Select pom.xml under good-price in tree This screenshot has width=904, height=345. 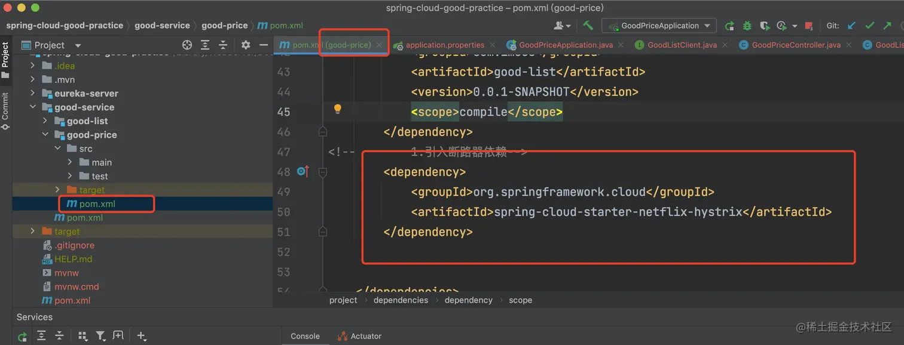[97, 204]
